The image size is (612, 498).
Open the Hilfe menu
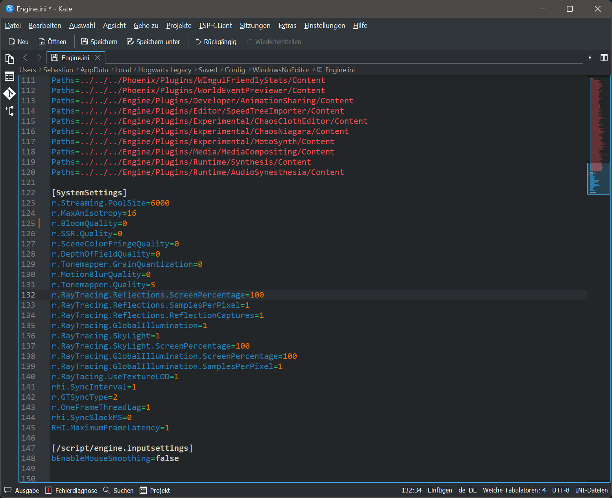coord(360,26)
